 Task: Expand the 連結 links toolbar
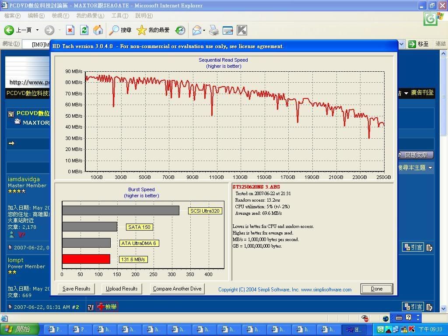[x=440, y=44]
